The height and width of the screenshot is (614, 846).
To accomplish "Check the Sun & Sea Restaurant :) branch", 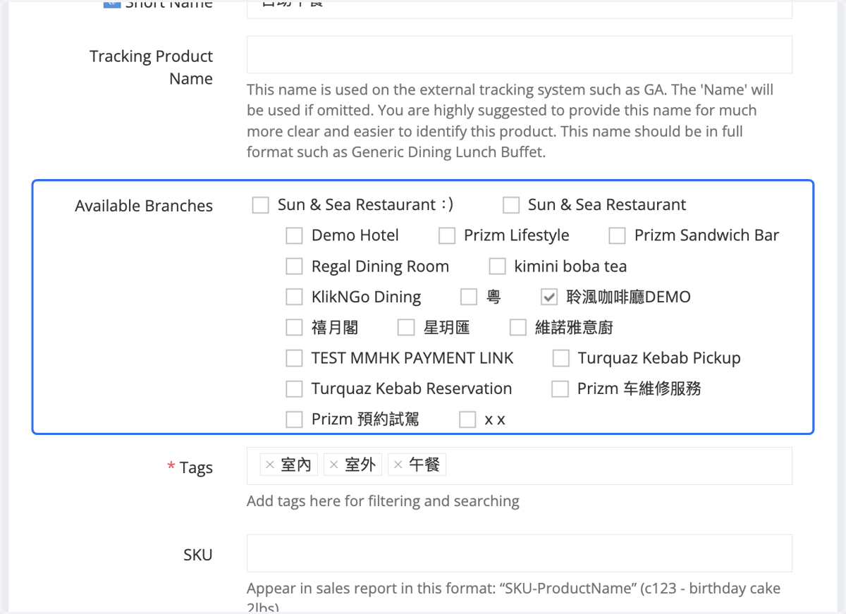I will 261,205.
